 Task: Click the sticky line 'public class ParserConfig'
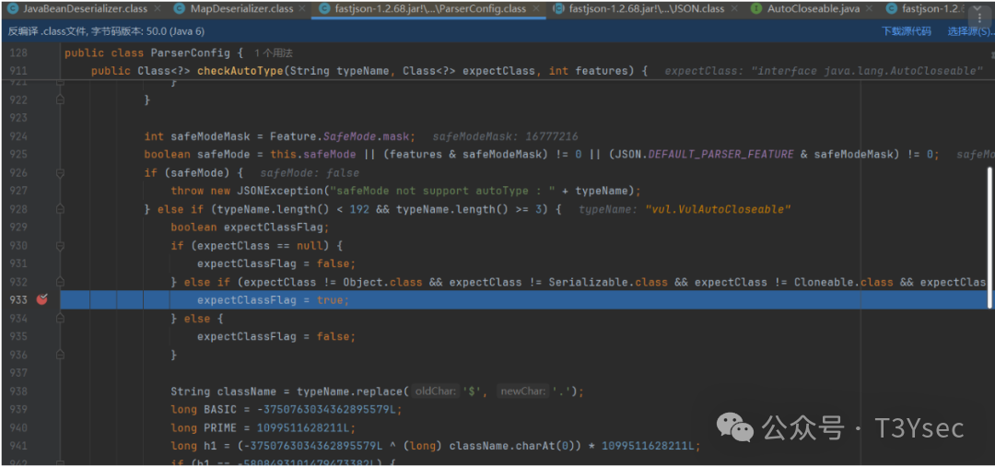coord(154,53)
